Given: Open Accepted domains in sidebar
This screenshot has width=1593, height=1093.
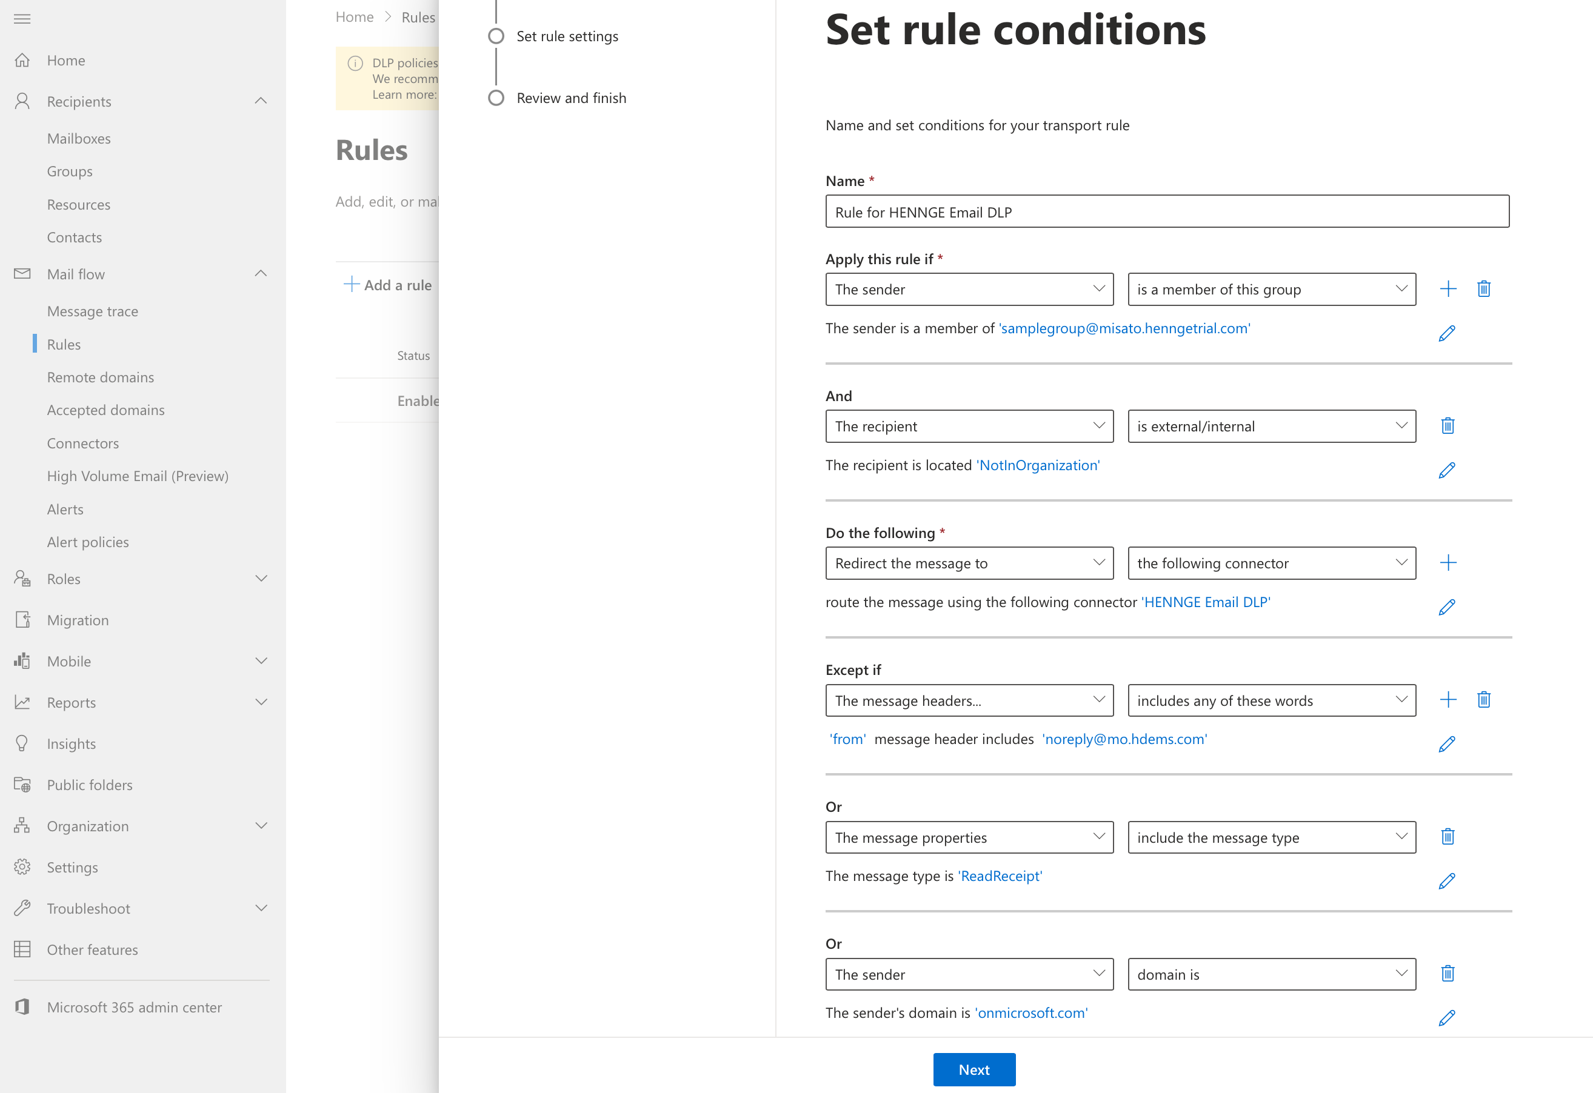Looking at the screenshot, I should tap(105, 410).
